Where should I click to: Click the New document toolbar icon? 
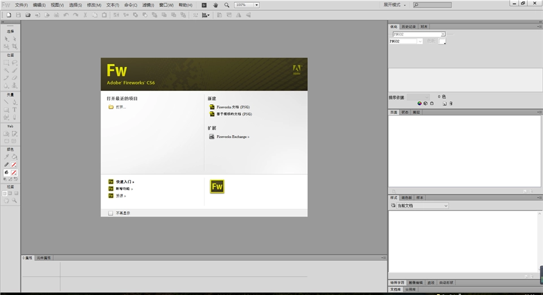(x=9, y=15)
